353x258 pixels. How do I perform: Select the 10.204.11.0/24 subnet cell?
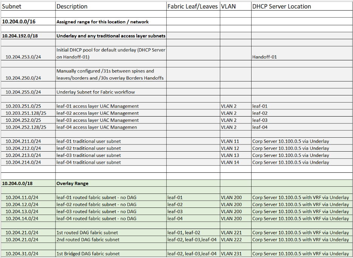tap(28, 197)
